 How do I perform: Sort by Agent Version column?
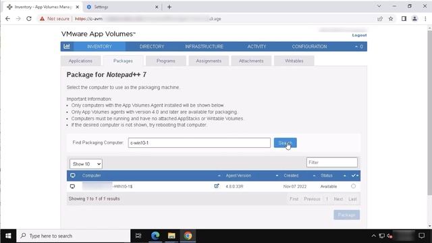point(277,175)
